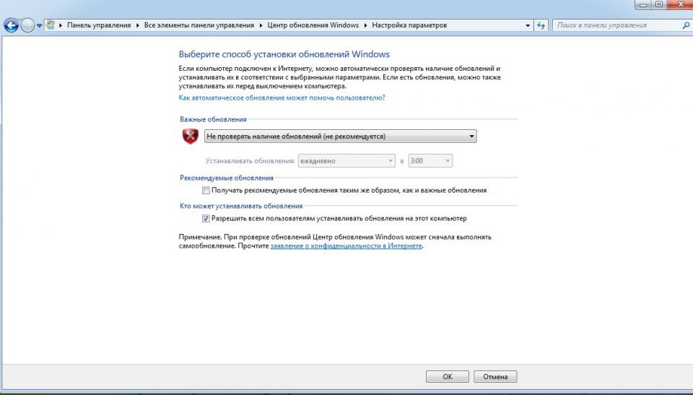Click the Поиск в панели управления field
Image resolution: width=693 pixels, height=395 pixels.
(x=617, y=25)
